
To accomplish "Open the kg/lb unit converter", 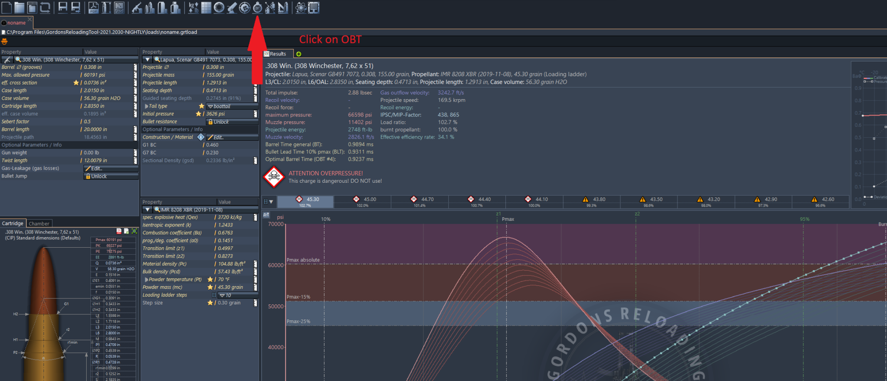I will 193,7.
